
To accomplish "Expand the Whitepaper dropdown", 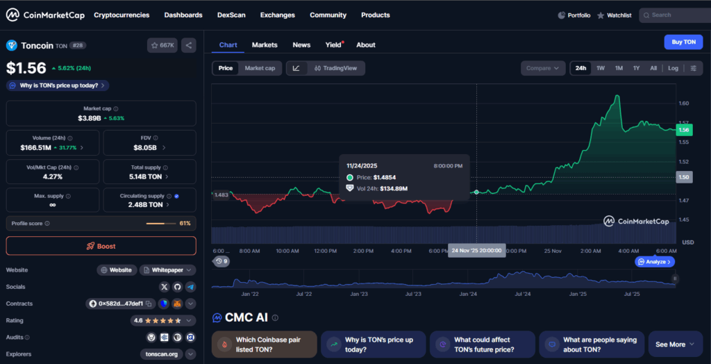I will tap(167, 270).
